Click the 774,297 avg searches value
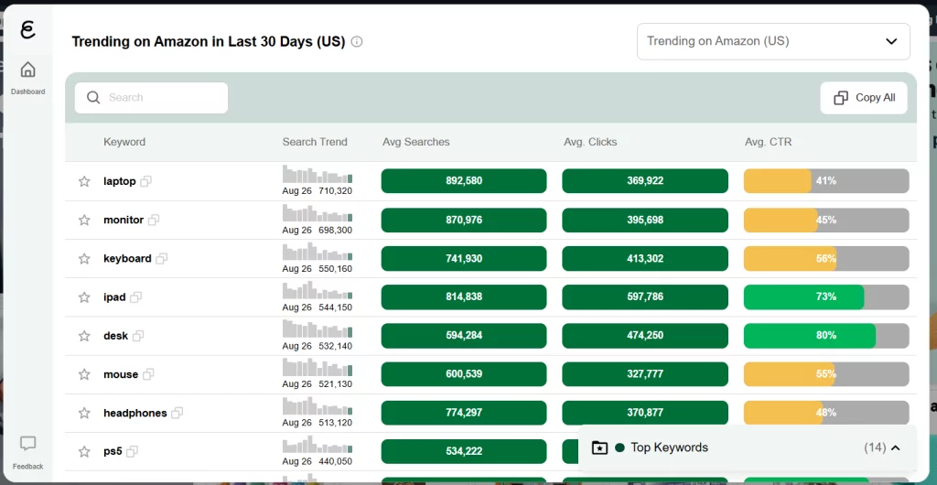 (x=464, y=413)
